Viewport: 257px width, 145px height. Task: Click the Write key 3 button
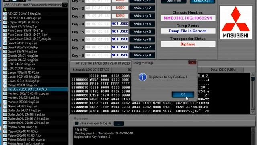(142, 16)
